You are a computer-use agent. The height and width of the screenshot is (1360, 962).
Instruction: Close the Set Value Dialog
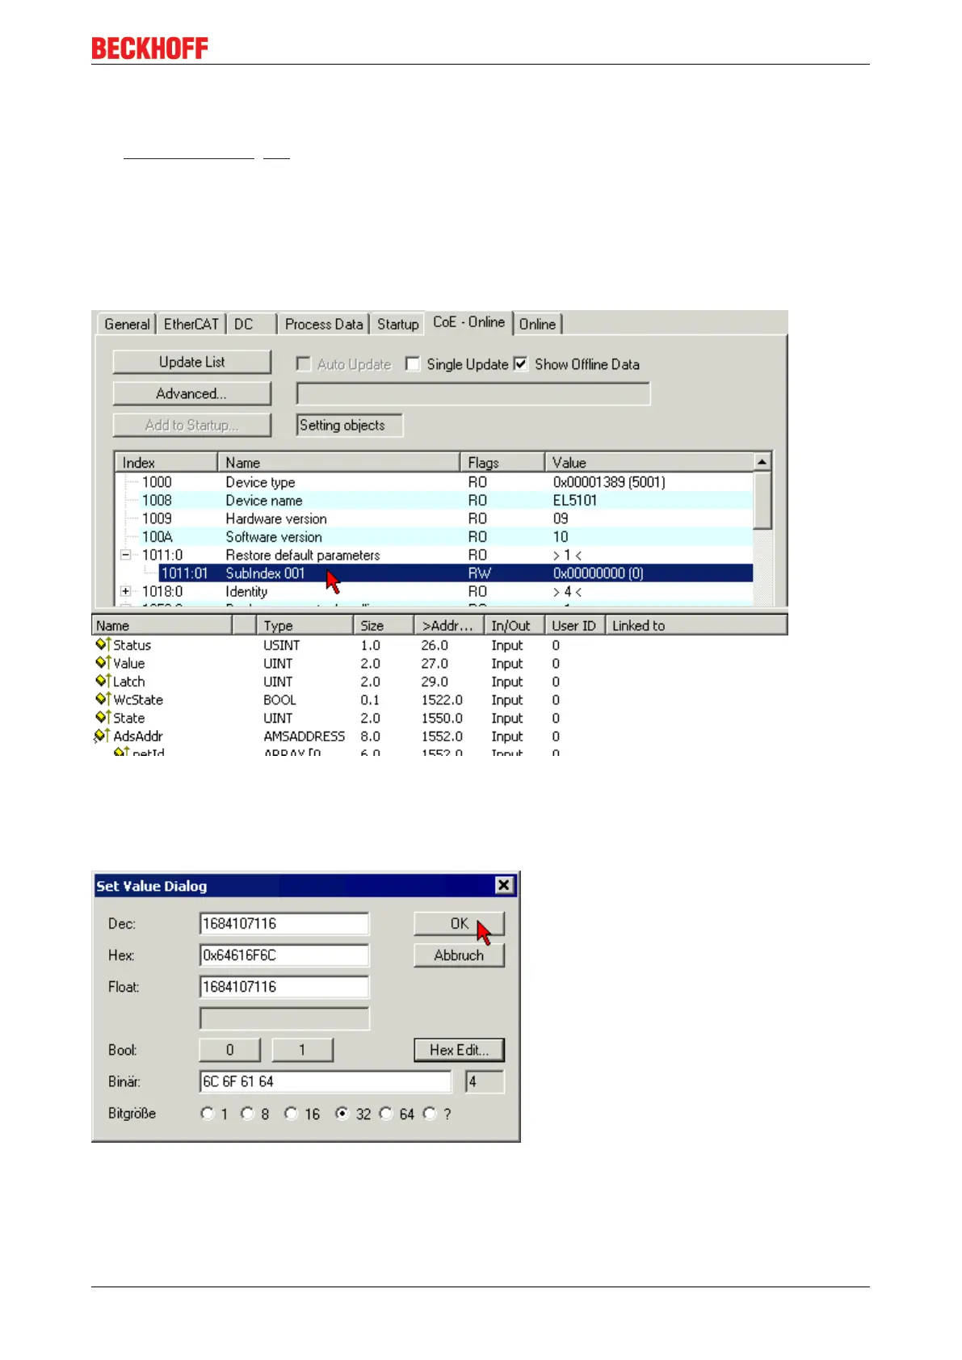504,885
